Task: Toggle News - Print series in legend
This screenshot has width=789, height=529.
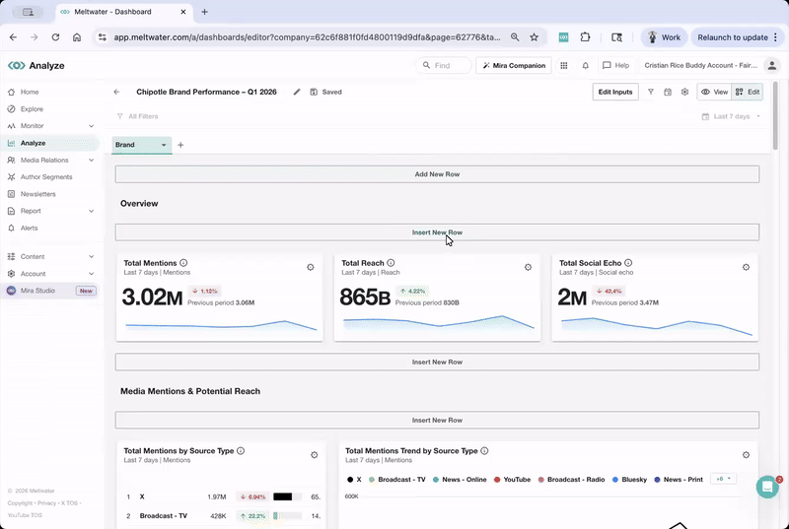Action: (x=679, y=480)
